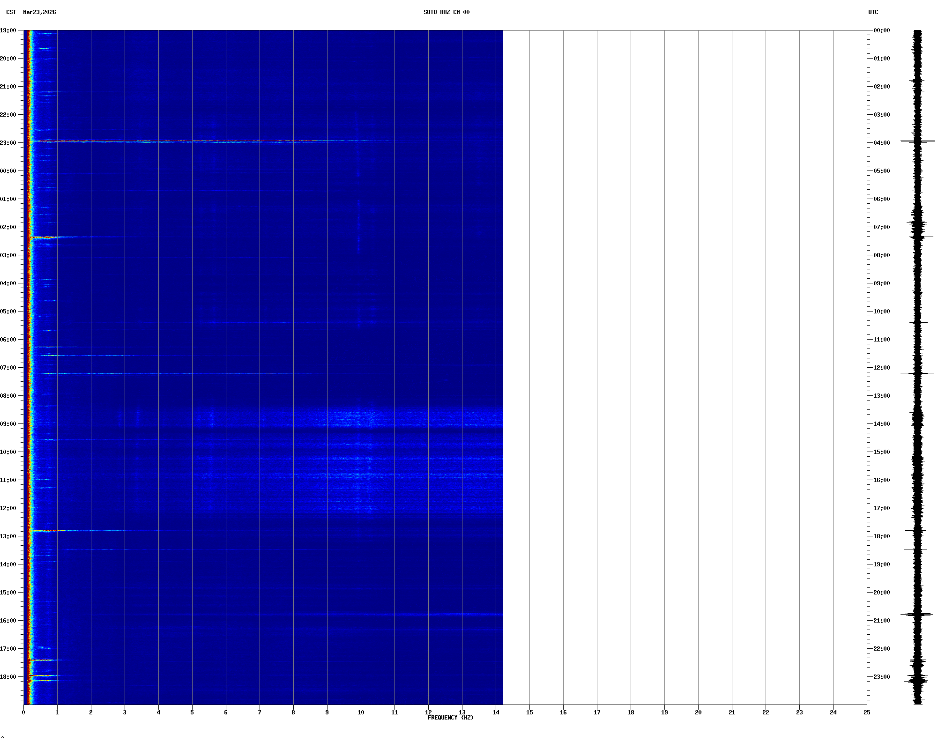
Task: Click the 14 Hz frequency axis tick
Action: [496, 712]
